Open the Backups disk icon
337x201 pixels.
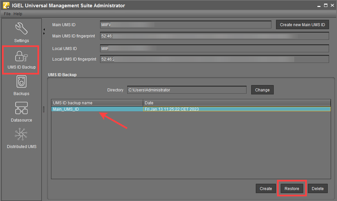(22, 82)
